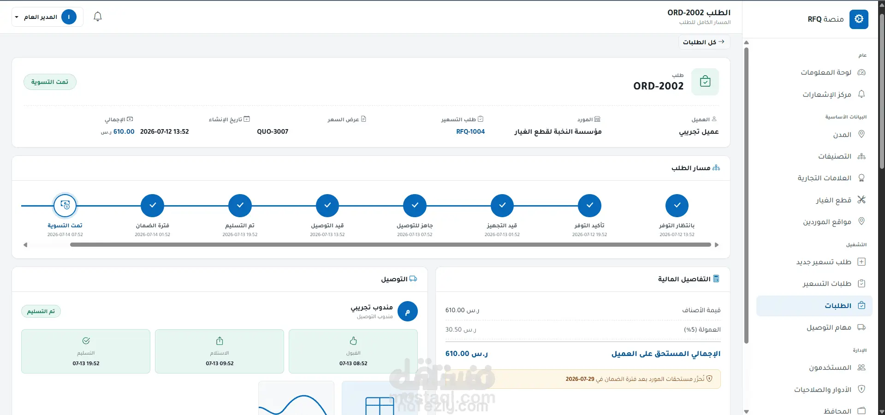Click the العمولة (5%) commission row
The height and width of the screenshot is (415, 885).
click(583, 329)
